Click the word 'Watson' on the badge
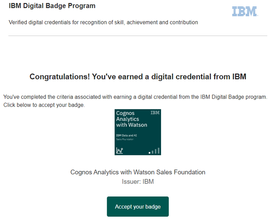The image size is (273, 219). click(x=137, y=125)
